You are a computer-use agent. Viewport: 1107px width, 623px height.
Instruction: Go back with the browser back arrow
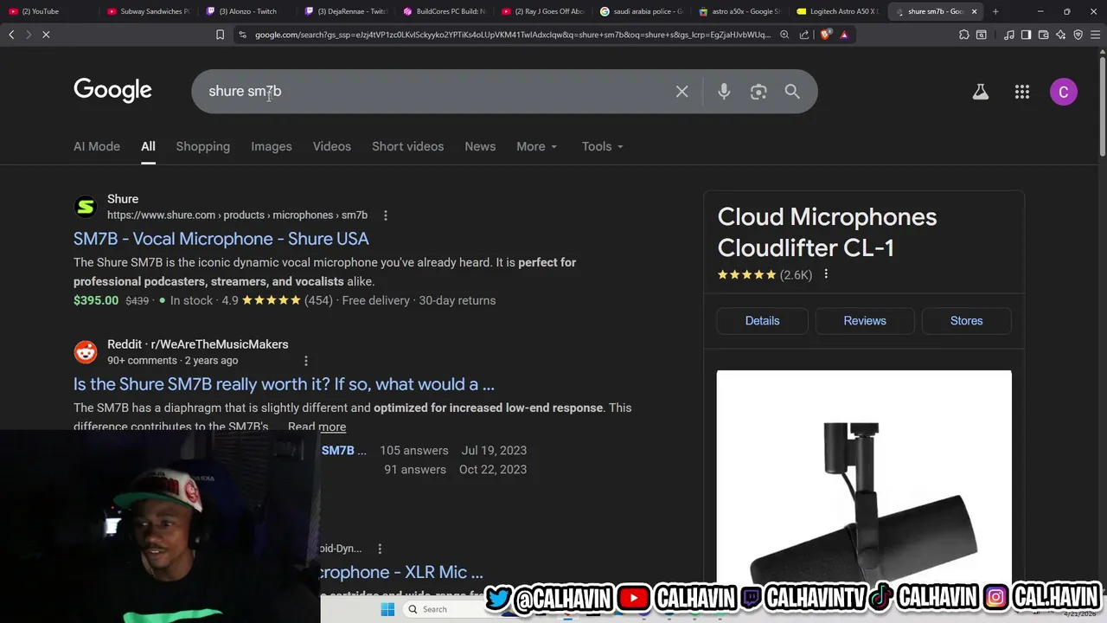pos(11,35)
